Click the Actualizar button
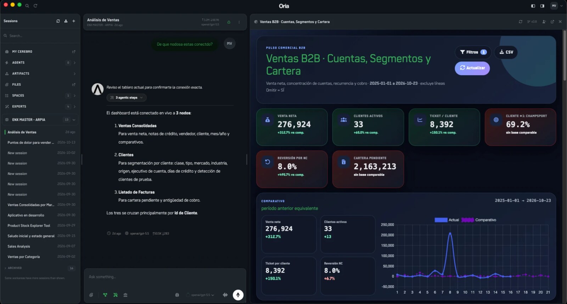Image resolution: width=567 pixels, height=304 pixels. (472, 68)
